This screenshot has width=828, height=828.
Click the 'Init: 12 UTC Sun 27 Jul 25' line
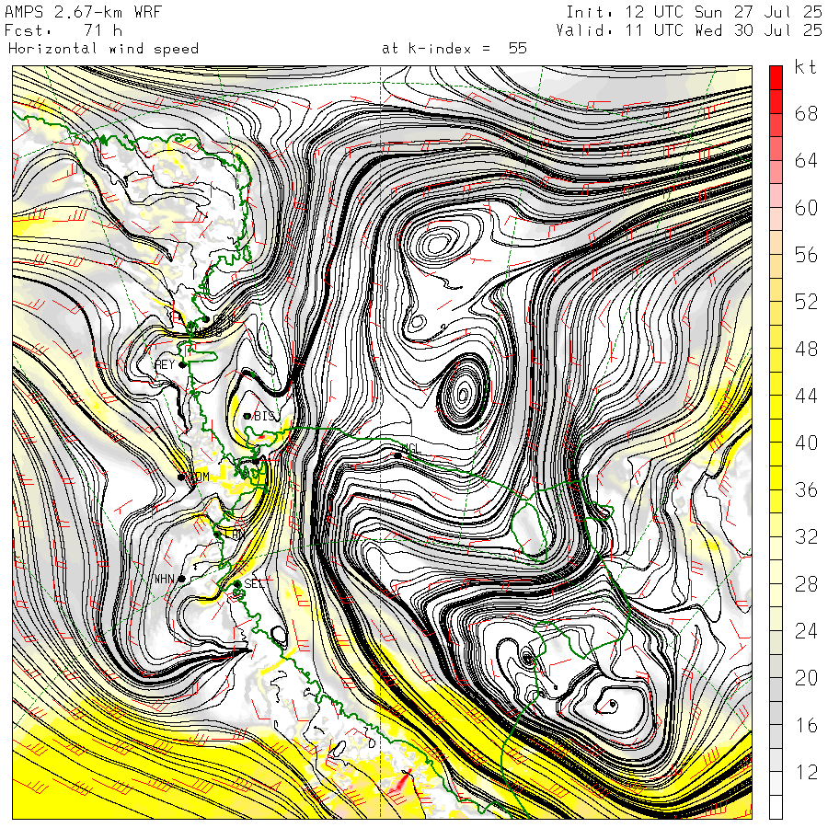694,12
